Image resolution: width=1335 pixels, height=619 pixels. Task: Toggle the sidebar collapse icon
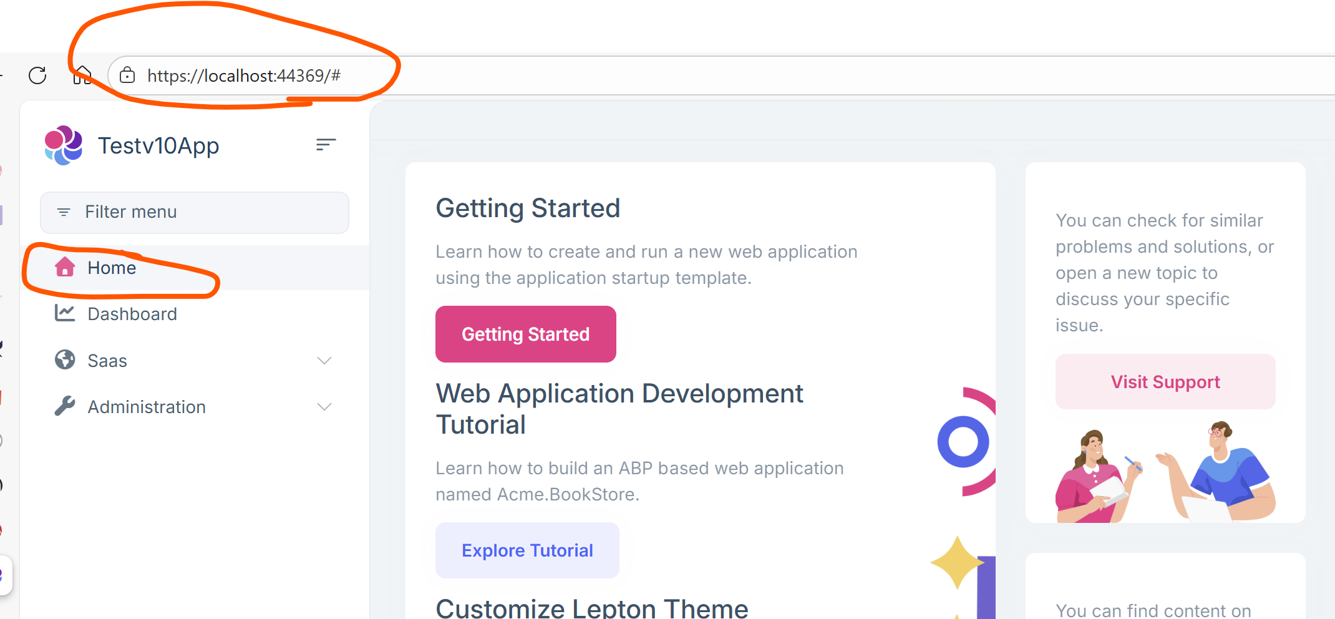(x=326, y=145)
